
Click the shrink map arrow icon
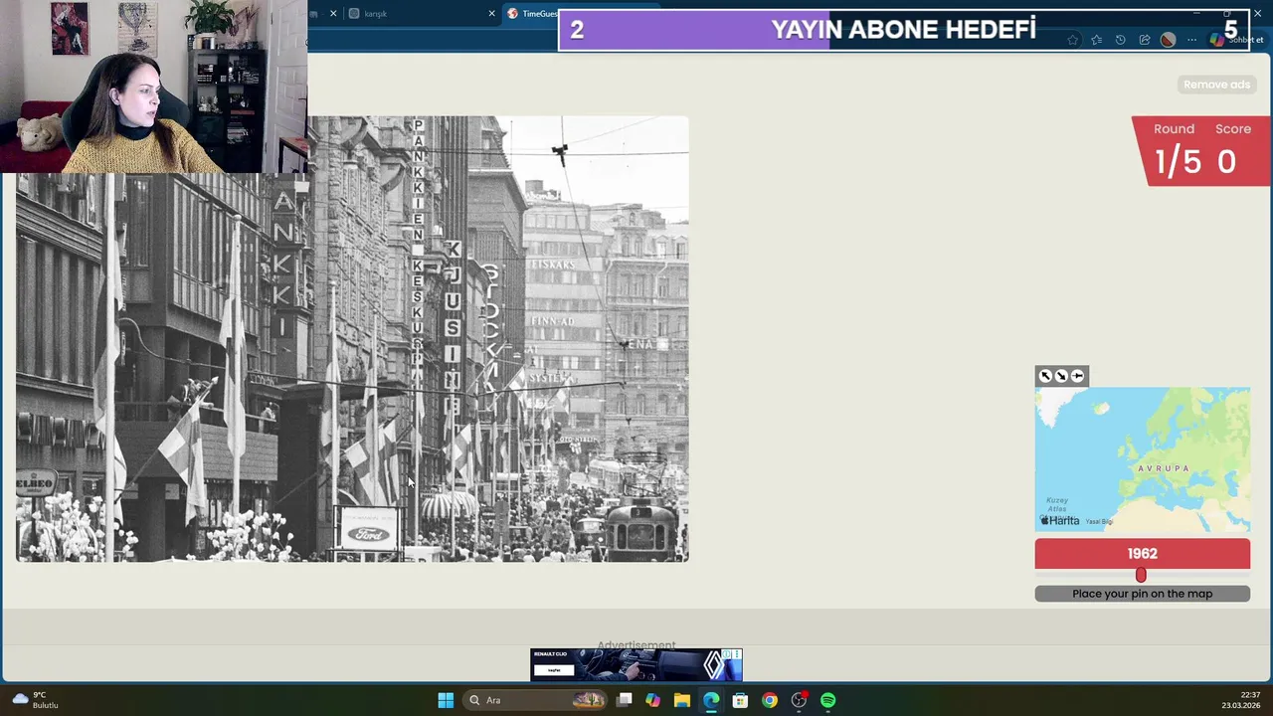pos(1061,376)
